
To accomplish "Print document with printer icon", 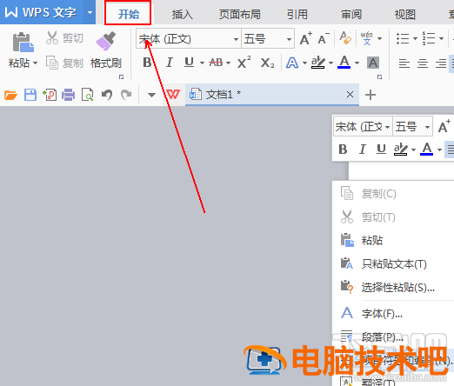I will [68, 95].
